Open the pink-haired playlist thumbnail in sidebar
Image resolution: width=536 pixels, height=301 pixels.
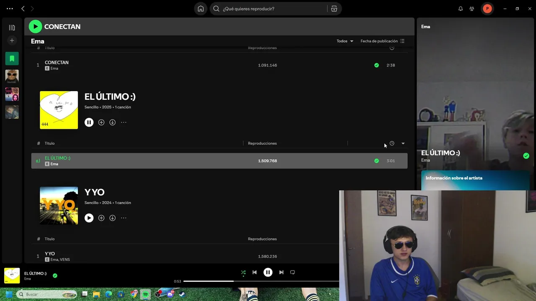[12, 94]
